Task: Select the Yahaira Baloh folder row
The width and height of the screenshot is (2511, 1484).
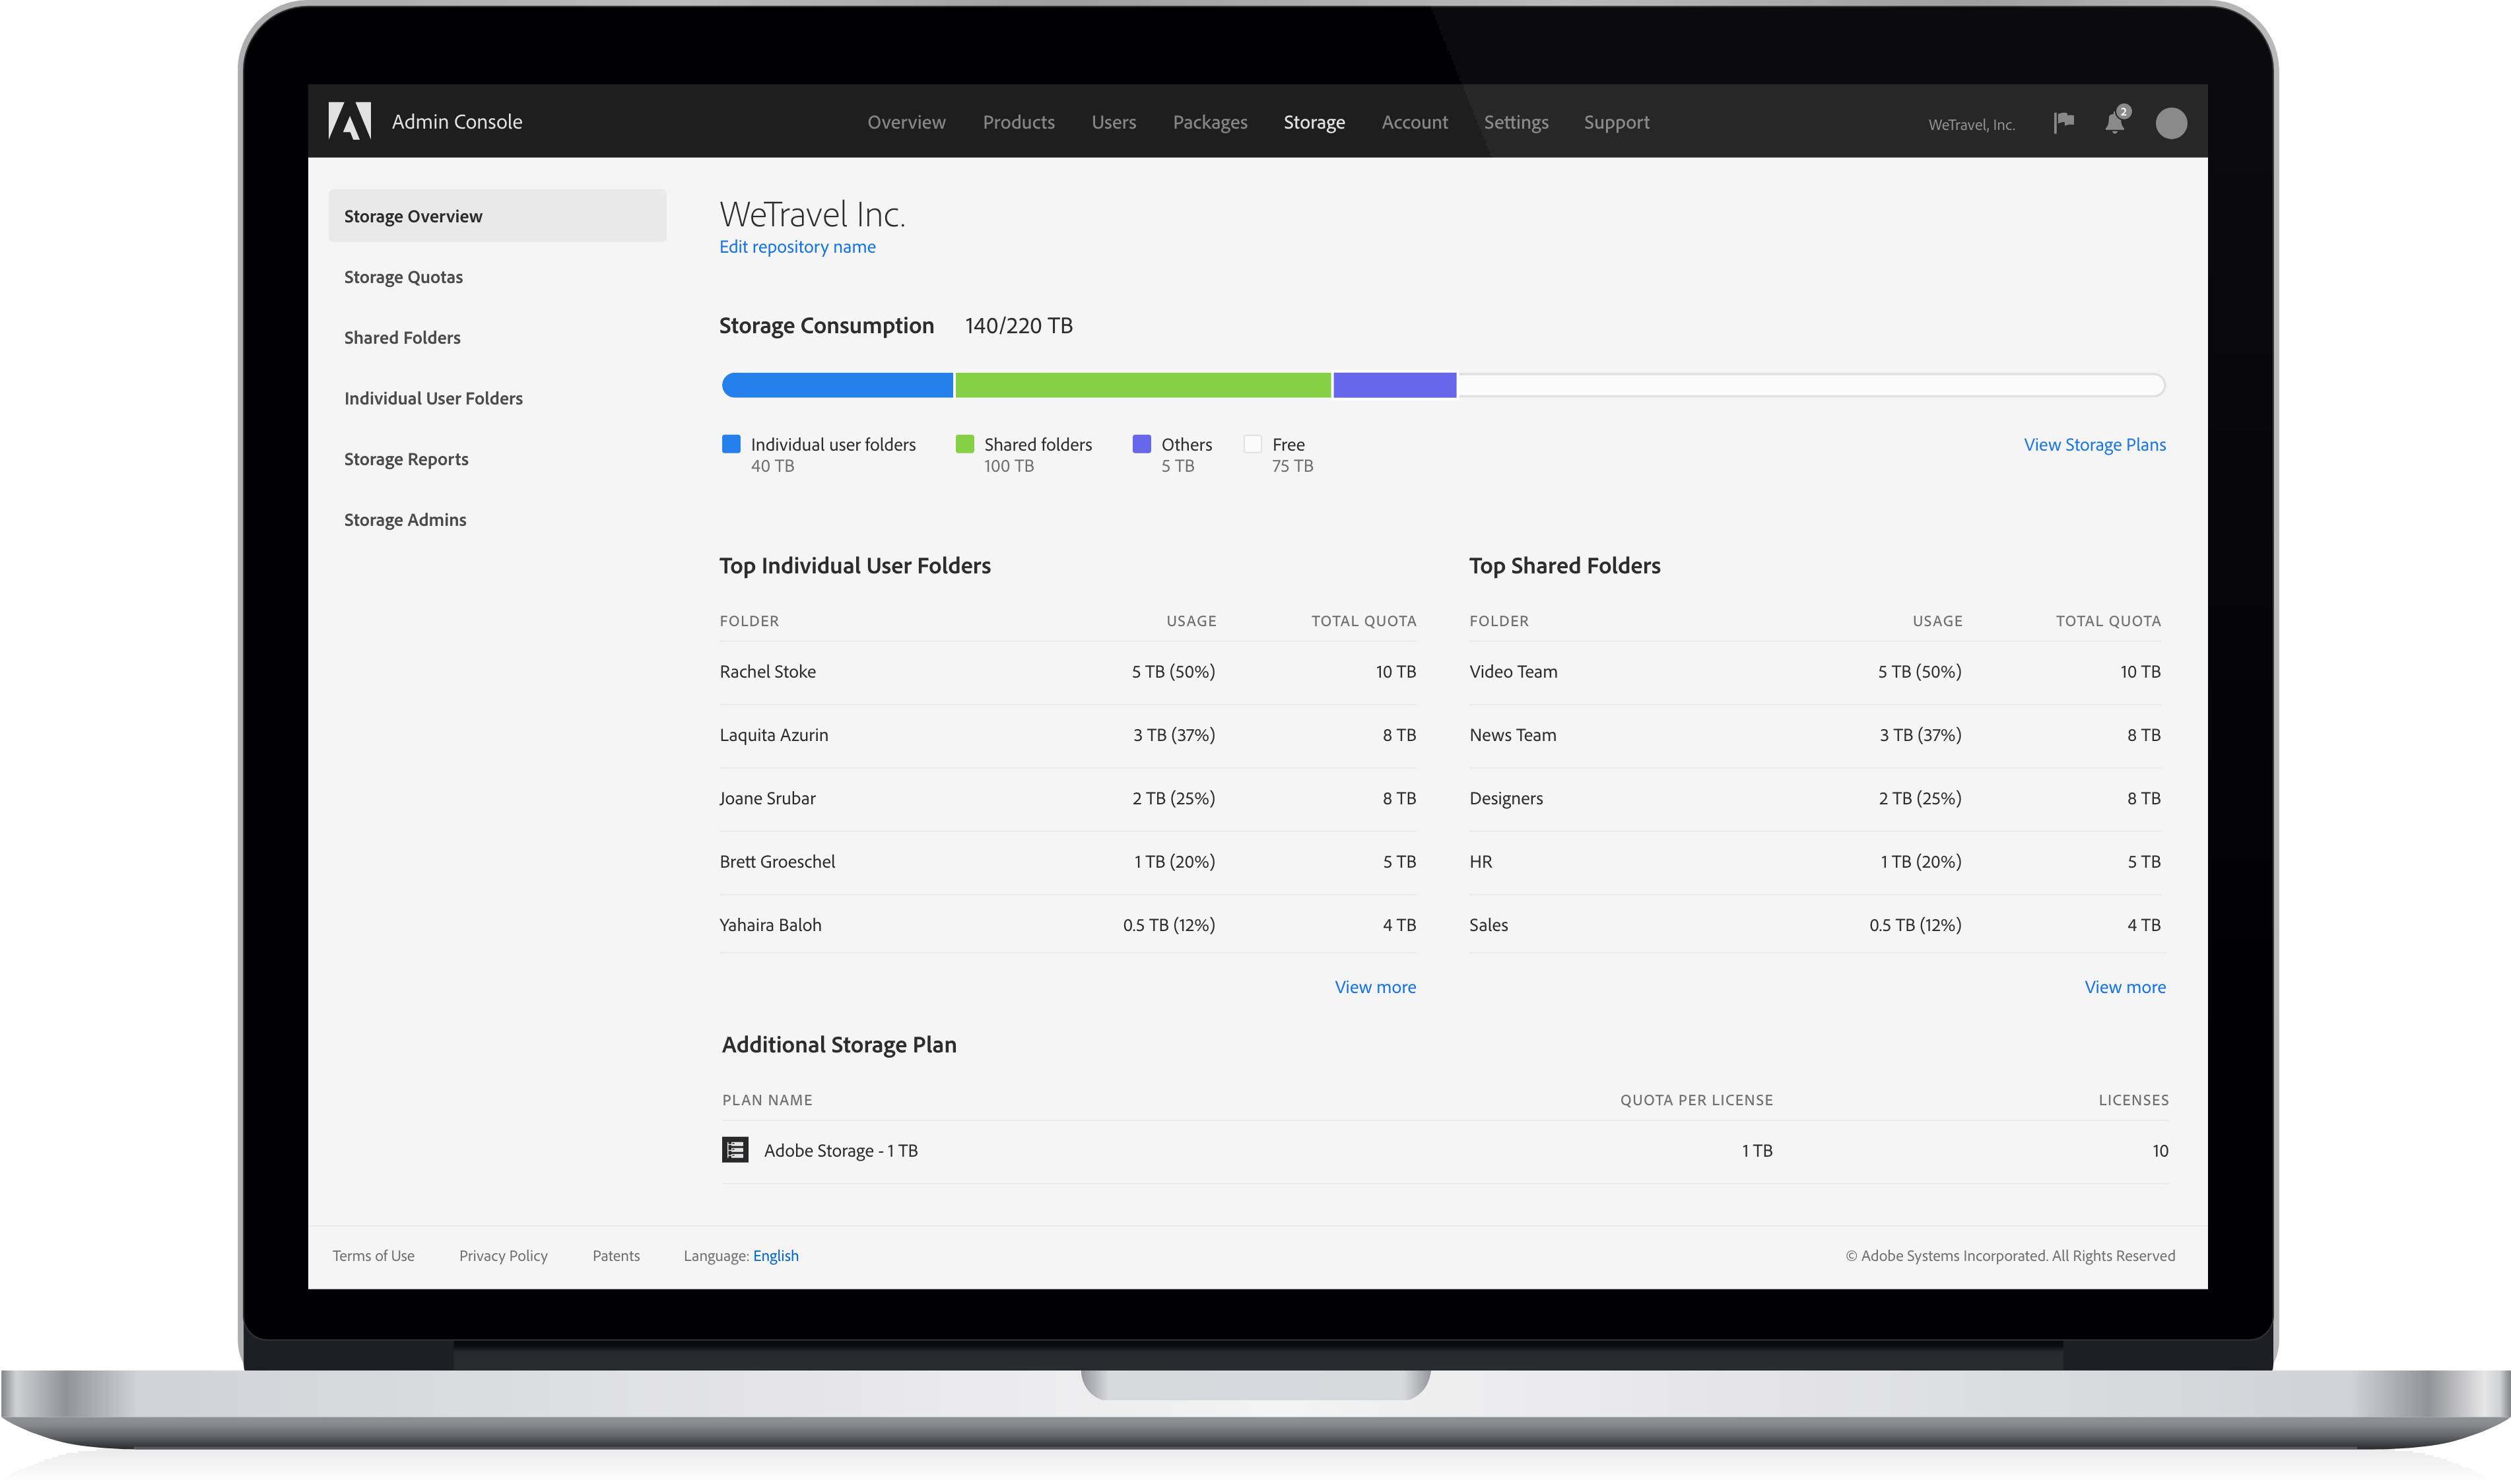Action: pos(1067,925)
